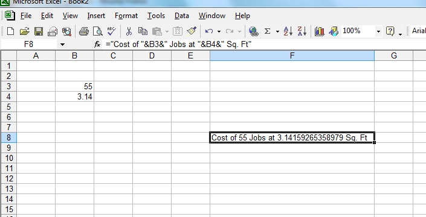Expand the Name Box dropdown arrow
Screen dimensions: 426x217
(x=62, y=45)
